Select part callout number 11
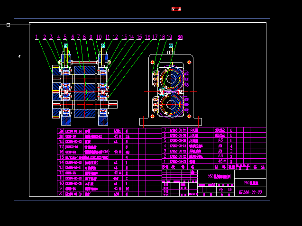302x226 pixels. 107,36
